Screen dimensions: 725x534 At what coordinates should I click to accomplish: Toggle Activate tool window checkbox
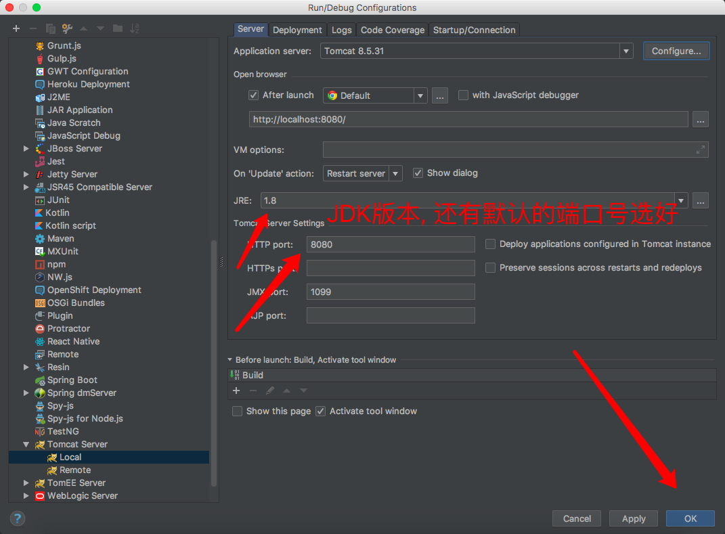click(x=320, y=411)
